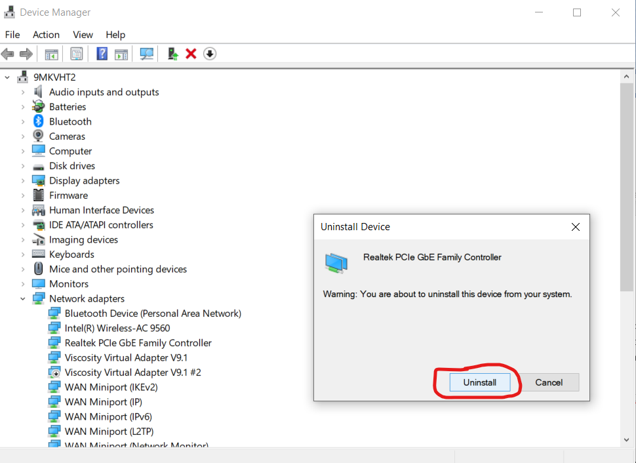Click the Imaging devices icon

point(39,239)
